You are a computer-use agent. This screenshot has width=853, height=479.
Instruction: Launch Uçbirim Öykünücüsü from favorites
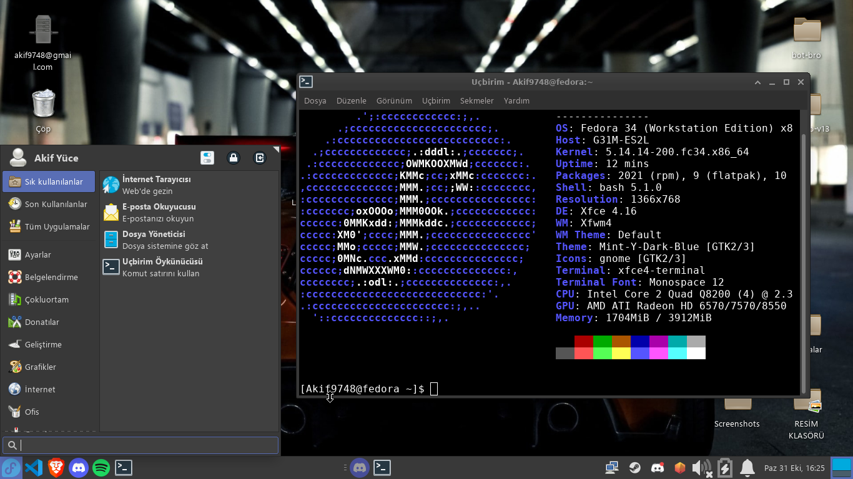coord(189,267)
